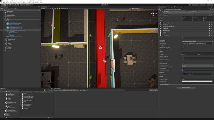Open the Loot Mode dropdown

pyautogui.click(x=198, y=42)
